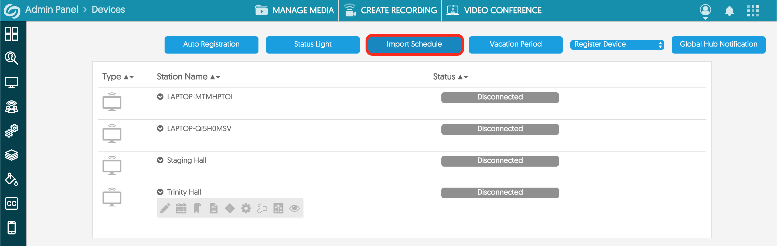Click the bookmark icon for Trinity Hall

coord(197,208)
